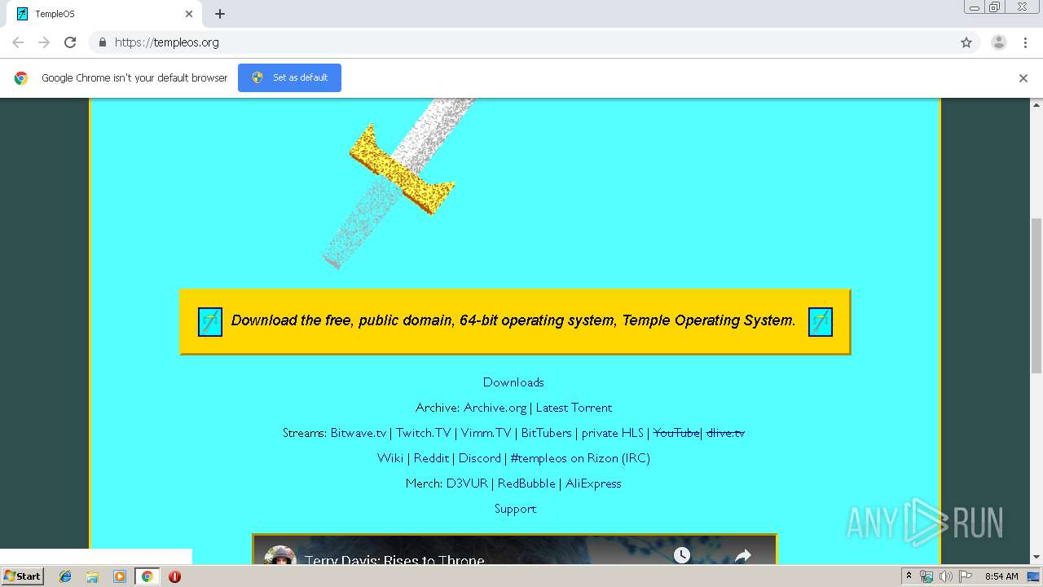Click the Action Center flag icon
The width and height of the screenshot is (1043, 587).
(x=966, y=576)
